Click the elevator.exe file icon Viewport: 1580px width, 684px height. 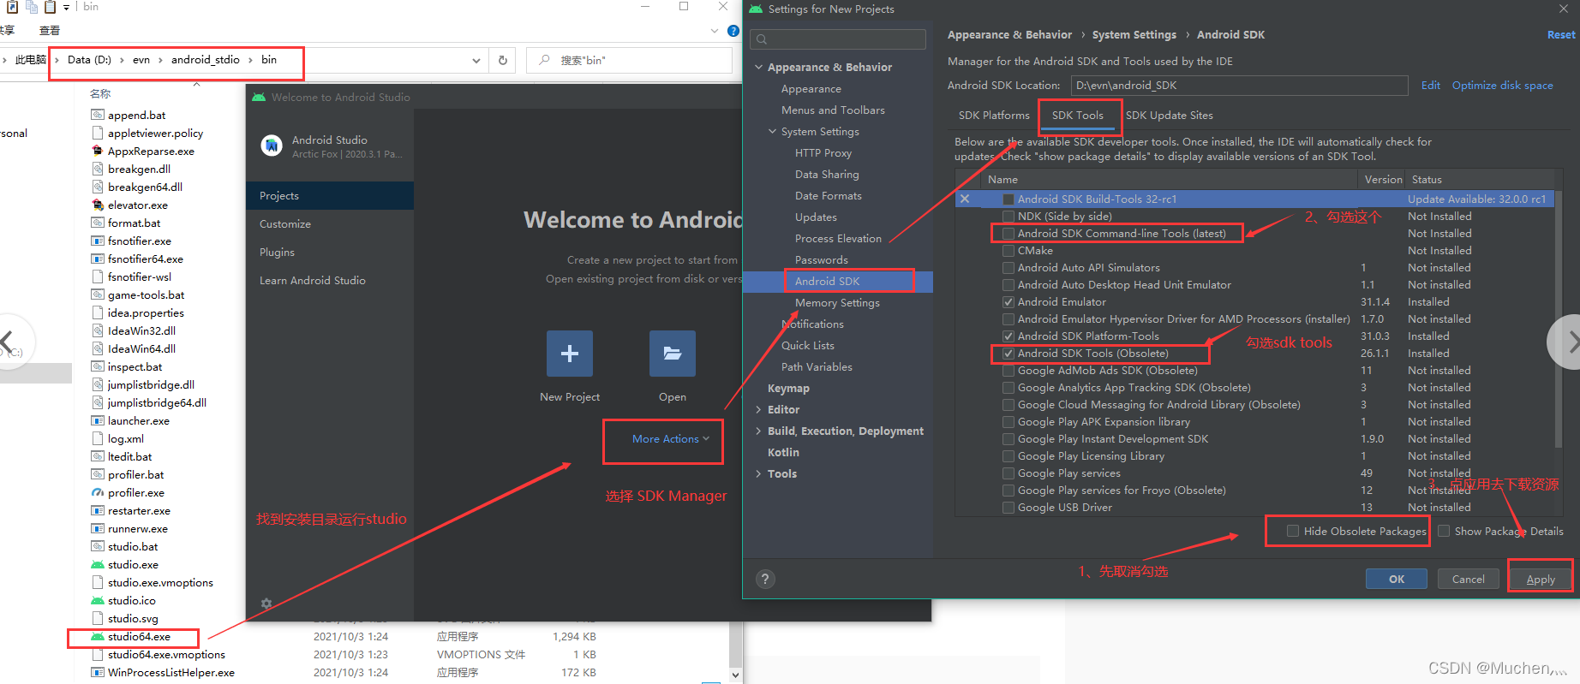coord(98,205)
